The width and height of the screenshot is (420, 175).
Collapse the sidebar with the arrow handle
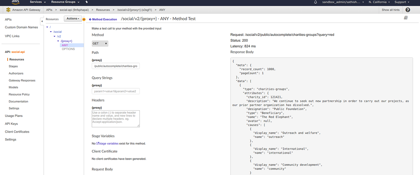tap(42, 21)
